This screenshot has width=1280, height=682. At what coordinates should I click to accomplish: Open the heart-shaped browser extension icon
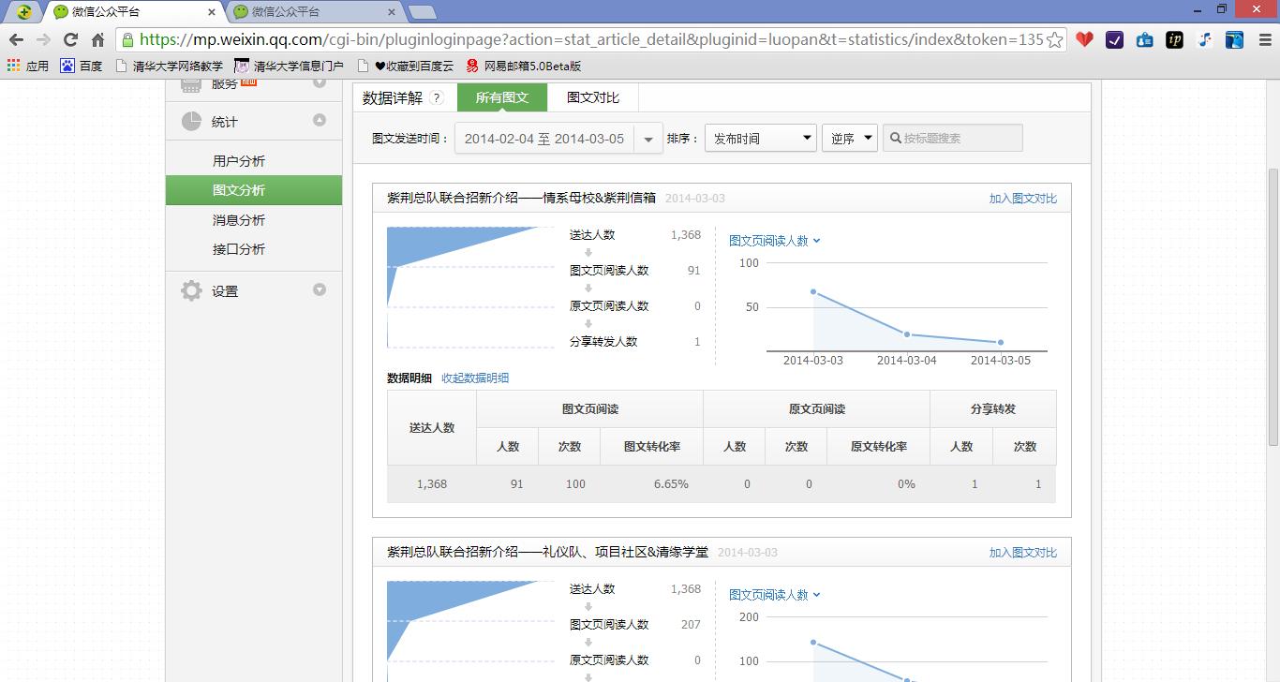pos(1085,41)
